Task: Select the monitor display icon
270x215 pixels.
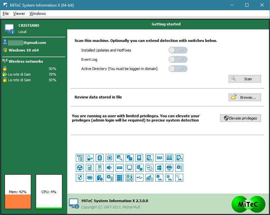Action: 130,168
